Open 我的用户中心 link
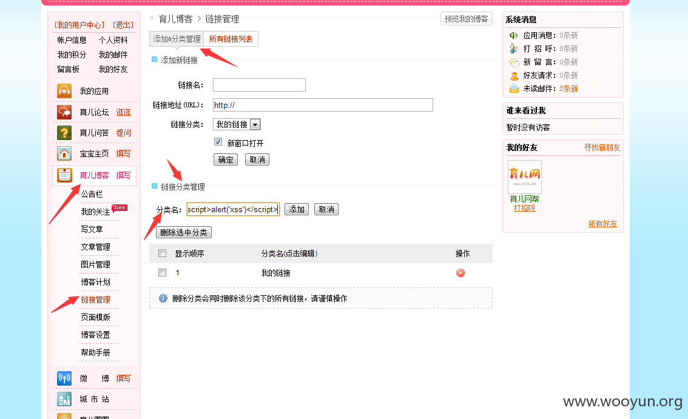Screen dimensions: 688x419 pyautogui.click(x=79, y=25)
